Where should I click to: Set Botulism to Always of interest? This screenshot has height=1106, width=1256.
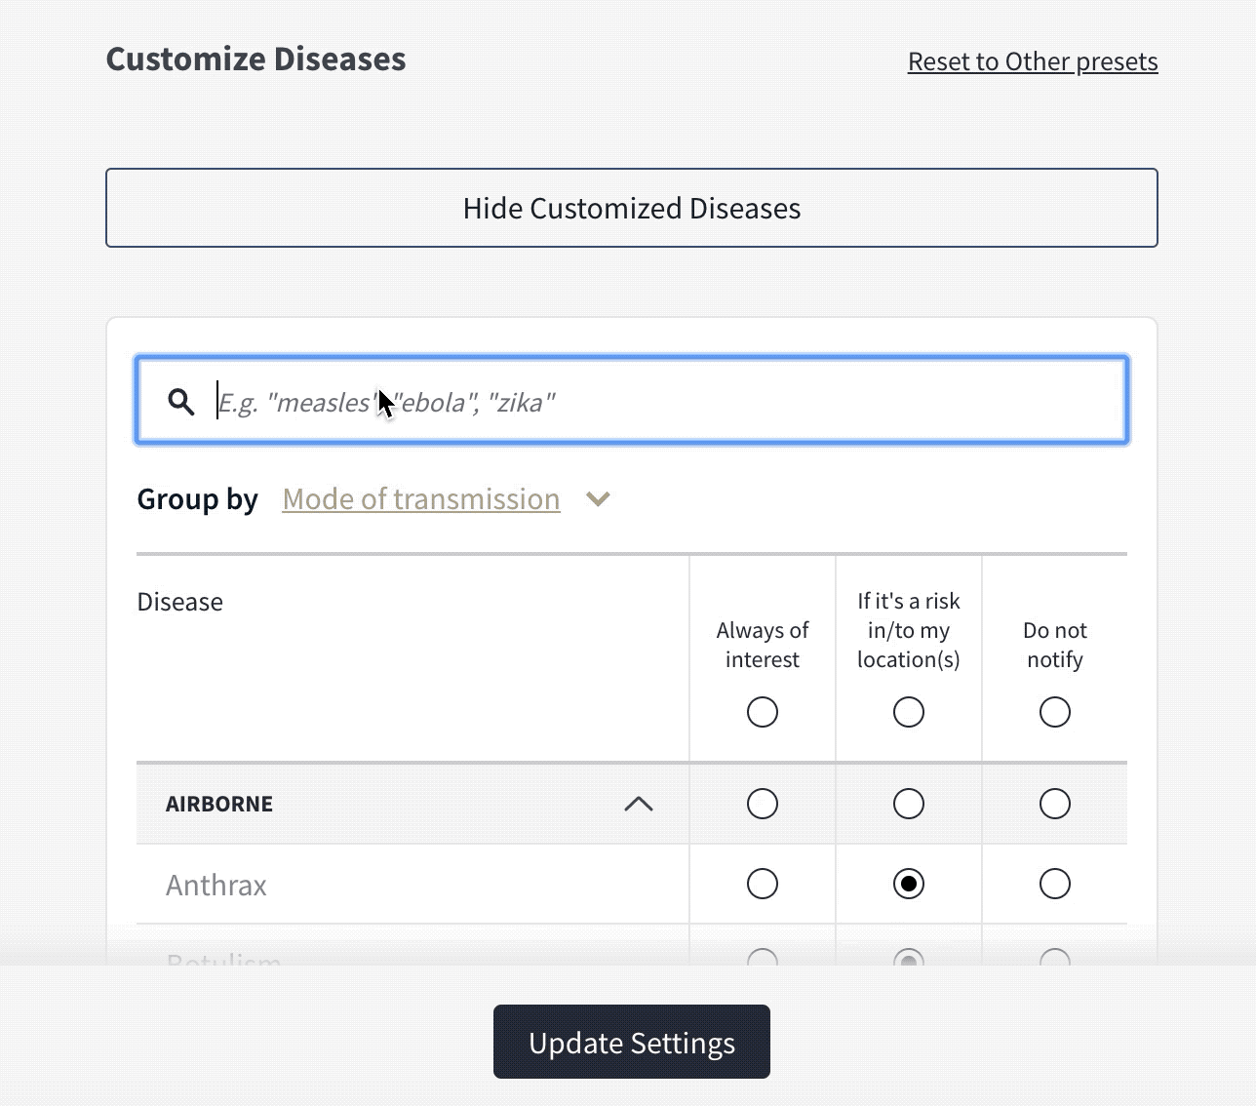coord(763,959)
